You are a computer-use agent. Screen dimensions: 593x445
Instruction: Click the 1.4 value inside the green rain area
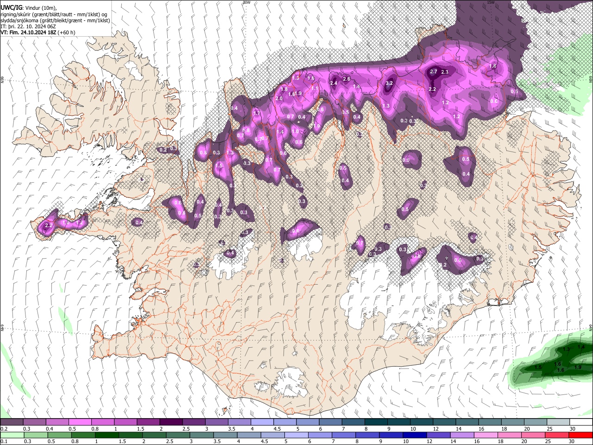click(581, 347)
